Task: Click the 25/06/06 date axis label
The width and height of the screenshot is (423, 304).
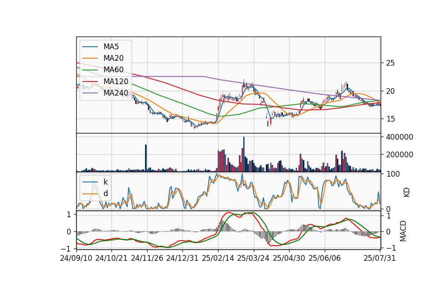Action: pos(325,258)
